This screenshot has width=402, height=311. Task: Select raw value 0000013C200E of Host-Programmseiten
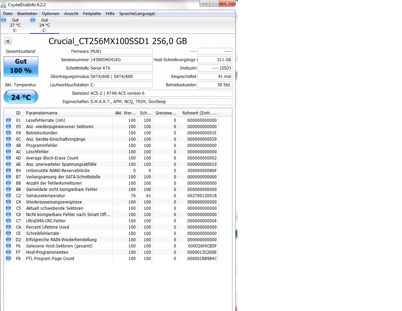tap(202, 252)
